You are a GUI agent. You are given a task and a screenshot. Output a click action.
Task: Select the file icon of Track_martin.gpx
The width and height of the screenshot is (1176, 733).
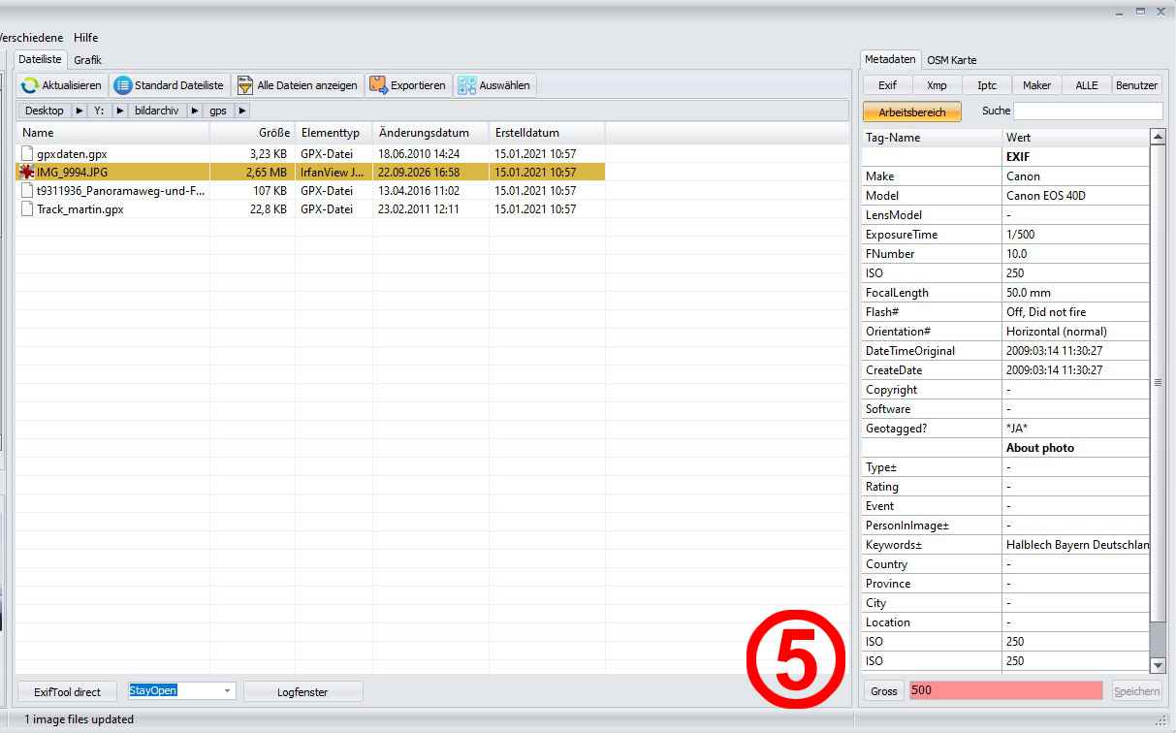tap(27, 208)
